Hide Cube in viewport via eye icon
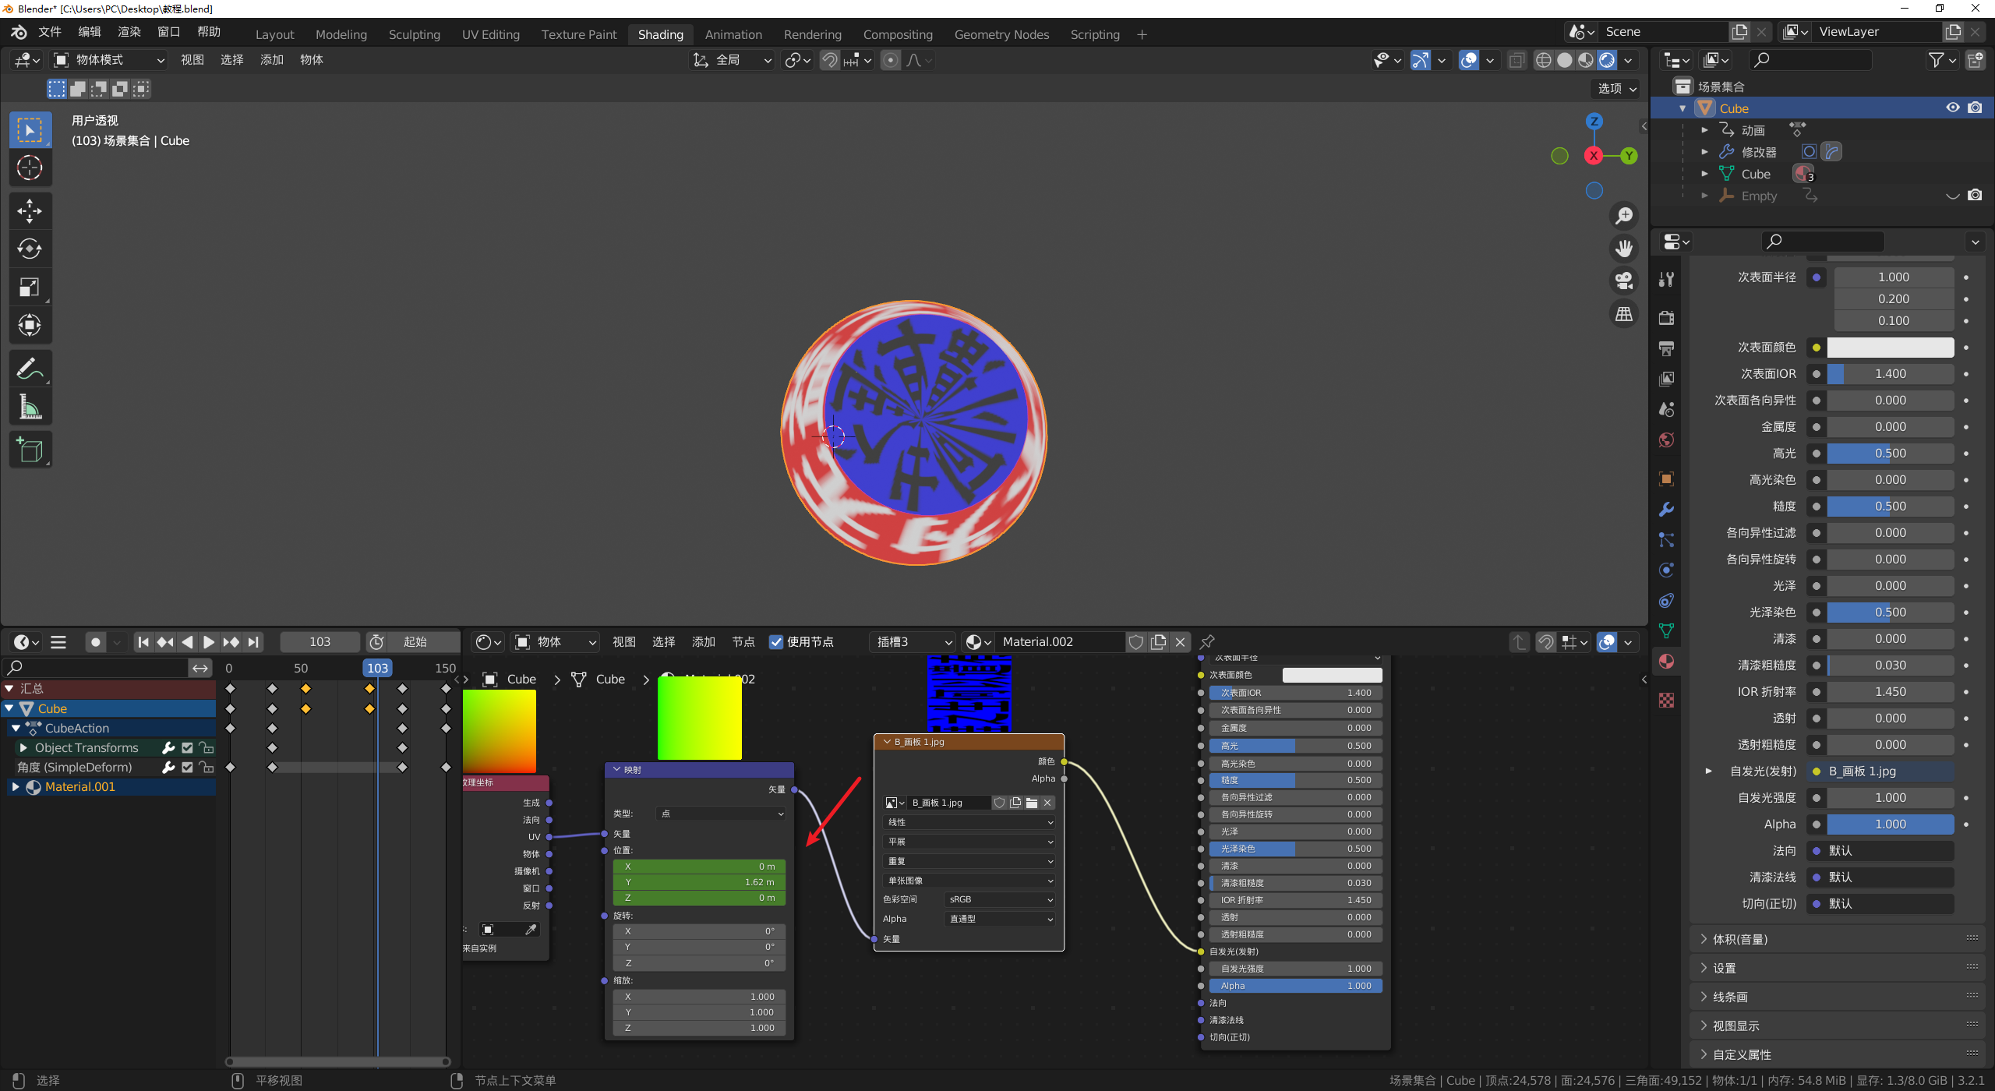This screenshot has height=1091, width=1995. [x=1953, y=108]
